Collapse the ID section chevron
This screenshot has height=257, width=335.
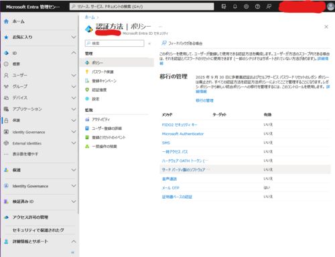point(74,53)
